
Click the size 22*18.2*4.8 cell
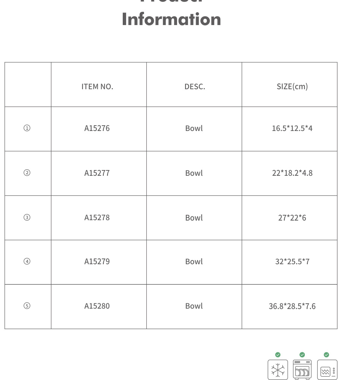(292, 173)
